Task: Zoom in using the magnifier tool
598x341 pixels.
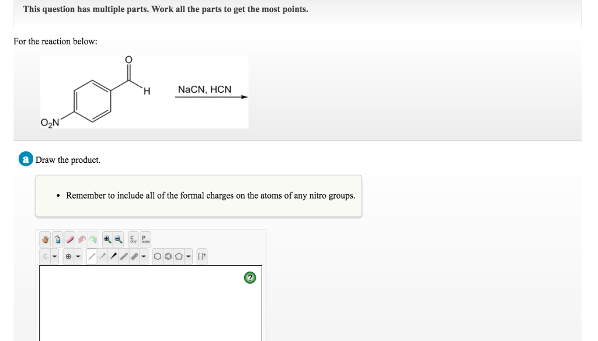Action: [x=107, y=239]
